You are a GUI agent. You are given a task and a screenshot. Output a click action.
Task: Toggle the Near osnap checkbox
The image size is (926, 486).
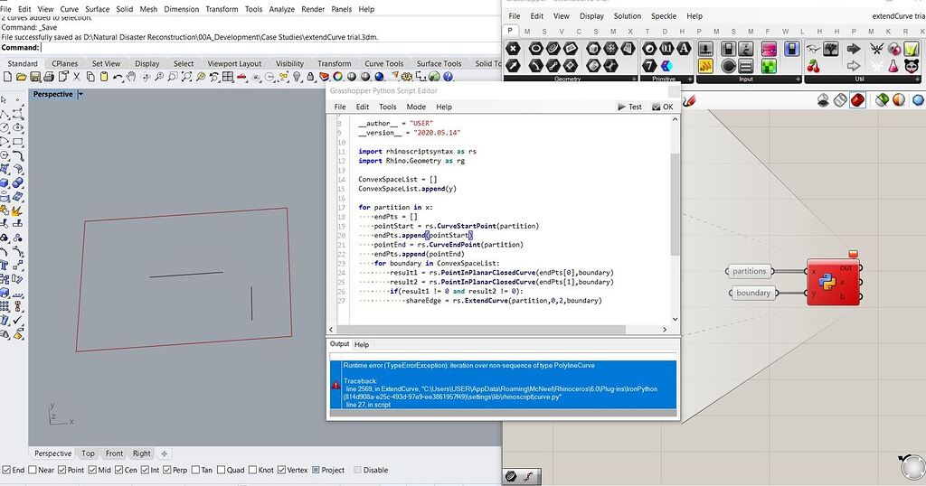pos(32,470)
